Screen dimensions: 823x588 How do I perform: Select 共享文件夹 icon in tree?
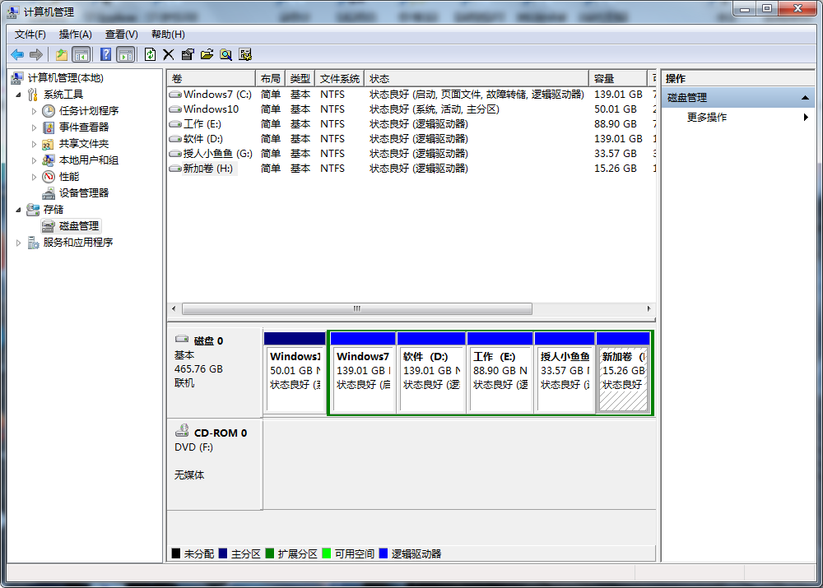coord(49,144)
